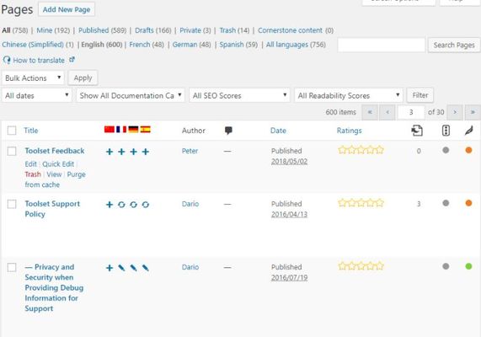Click the SEO score column header icon

tap(446, 131)
